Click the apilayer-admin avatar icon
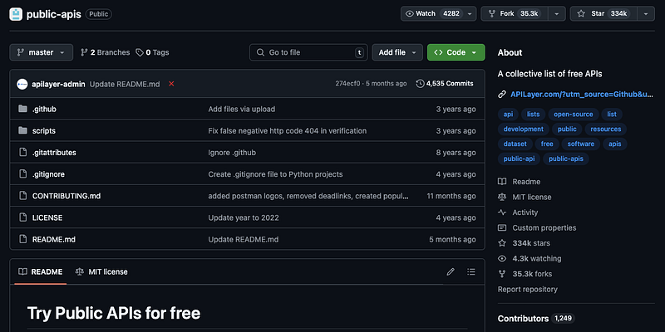Image resolution: width=665 pixels, height=332 pixels. pyautogui.click(x=22, y=84)
